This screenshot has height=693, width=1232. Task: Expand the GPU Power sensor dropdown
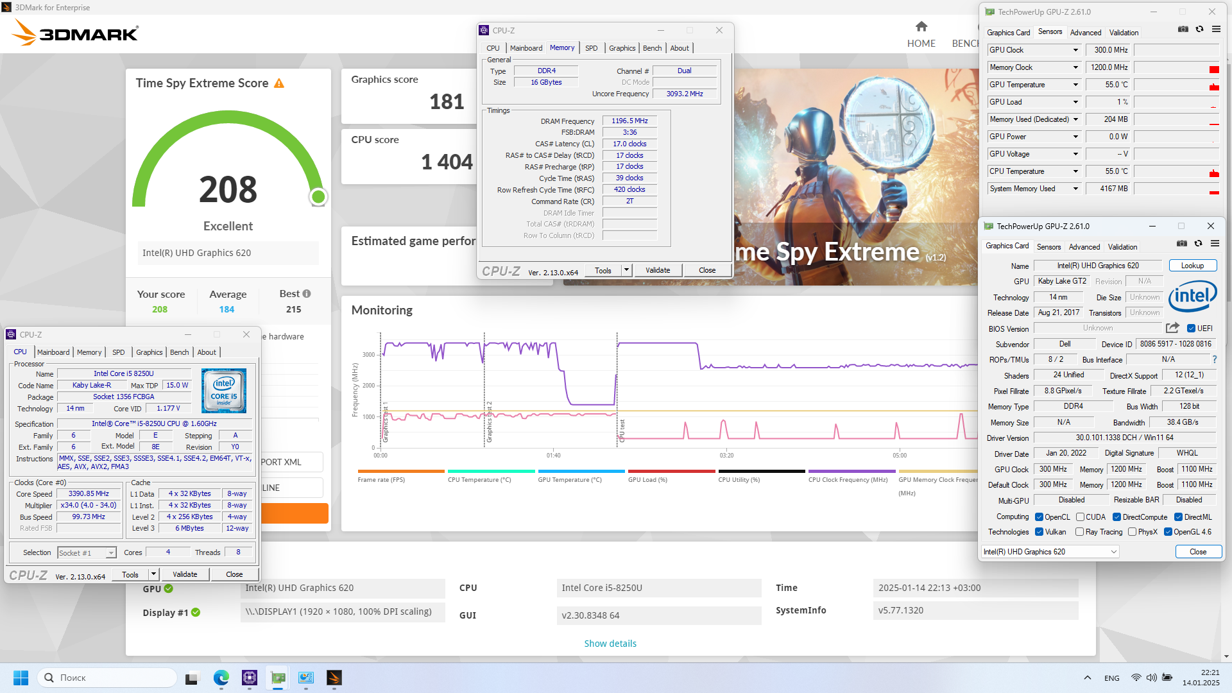[1075, 137]
